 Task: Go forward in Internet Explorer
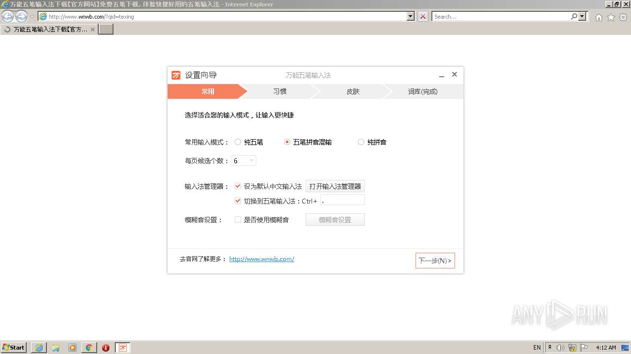21,16
